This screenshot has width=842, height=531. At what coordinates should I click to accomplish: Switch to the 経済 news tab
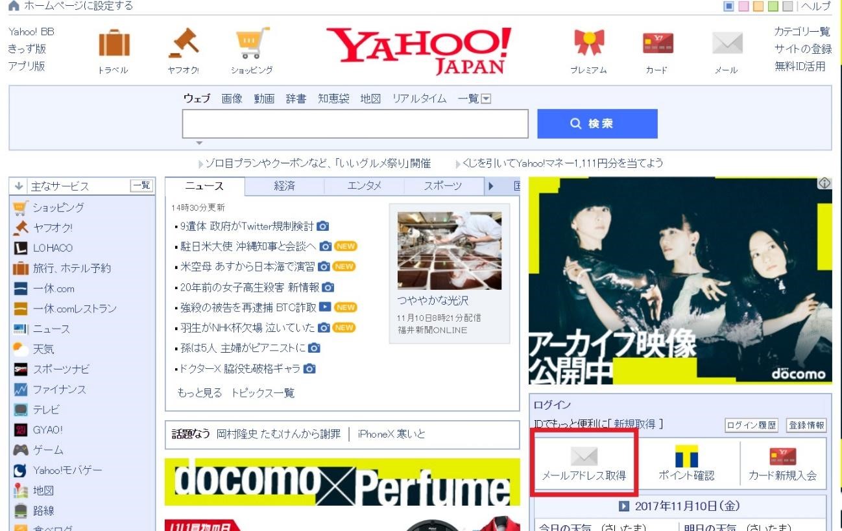click(x=284, y=186)
